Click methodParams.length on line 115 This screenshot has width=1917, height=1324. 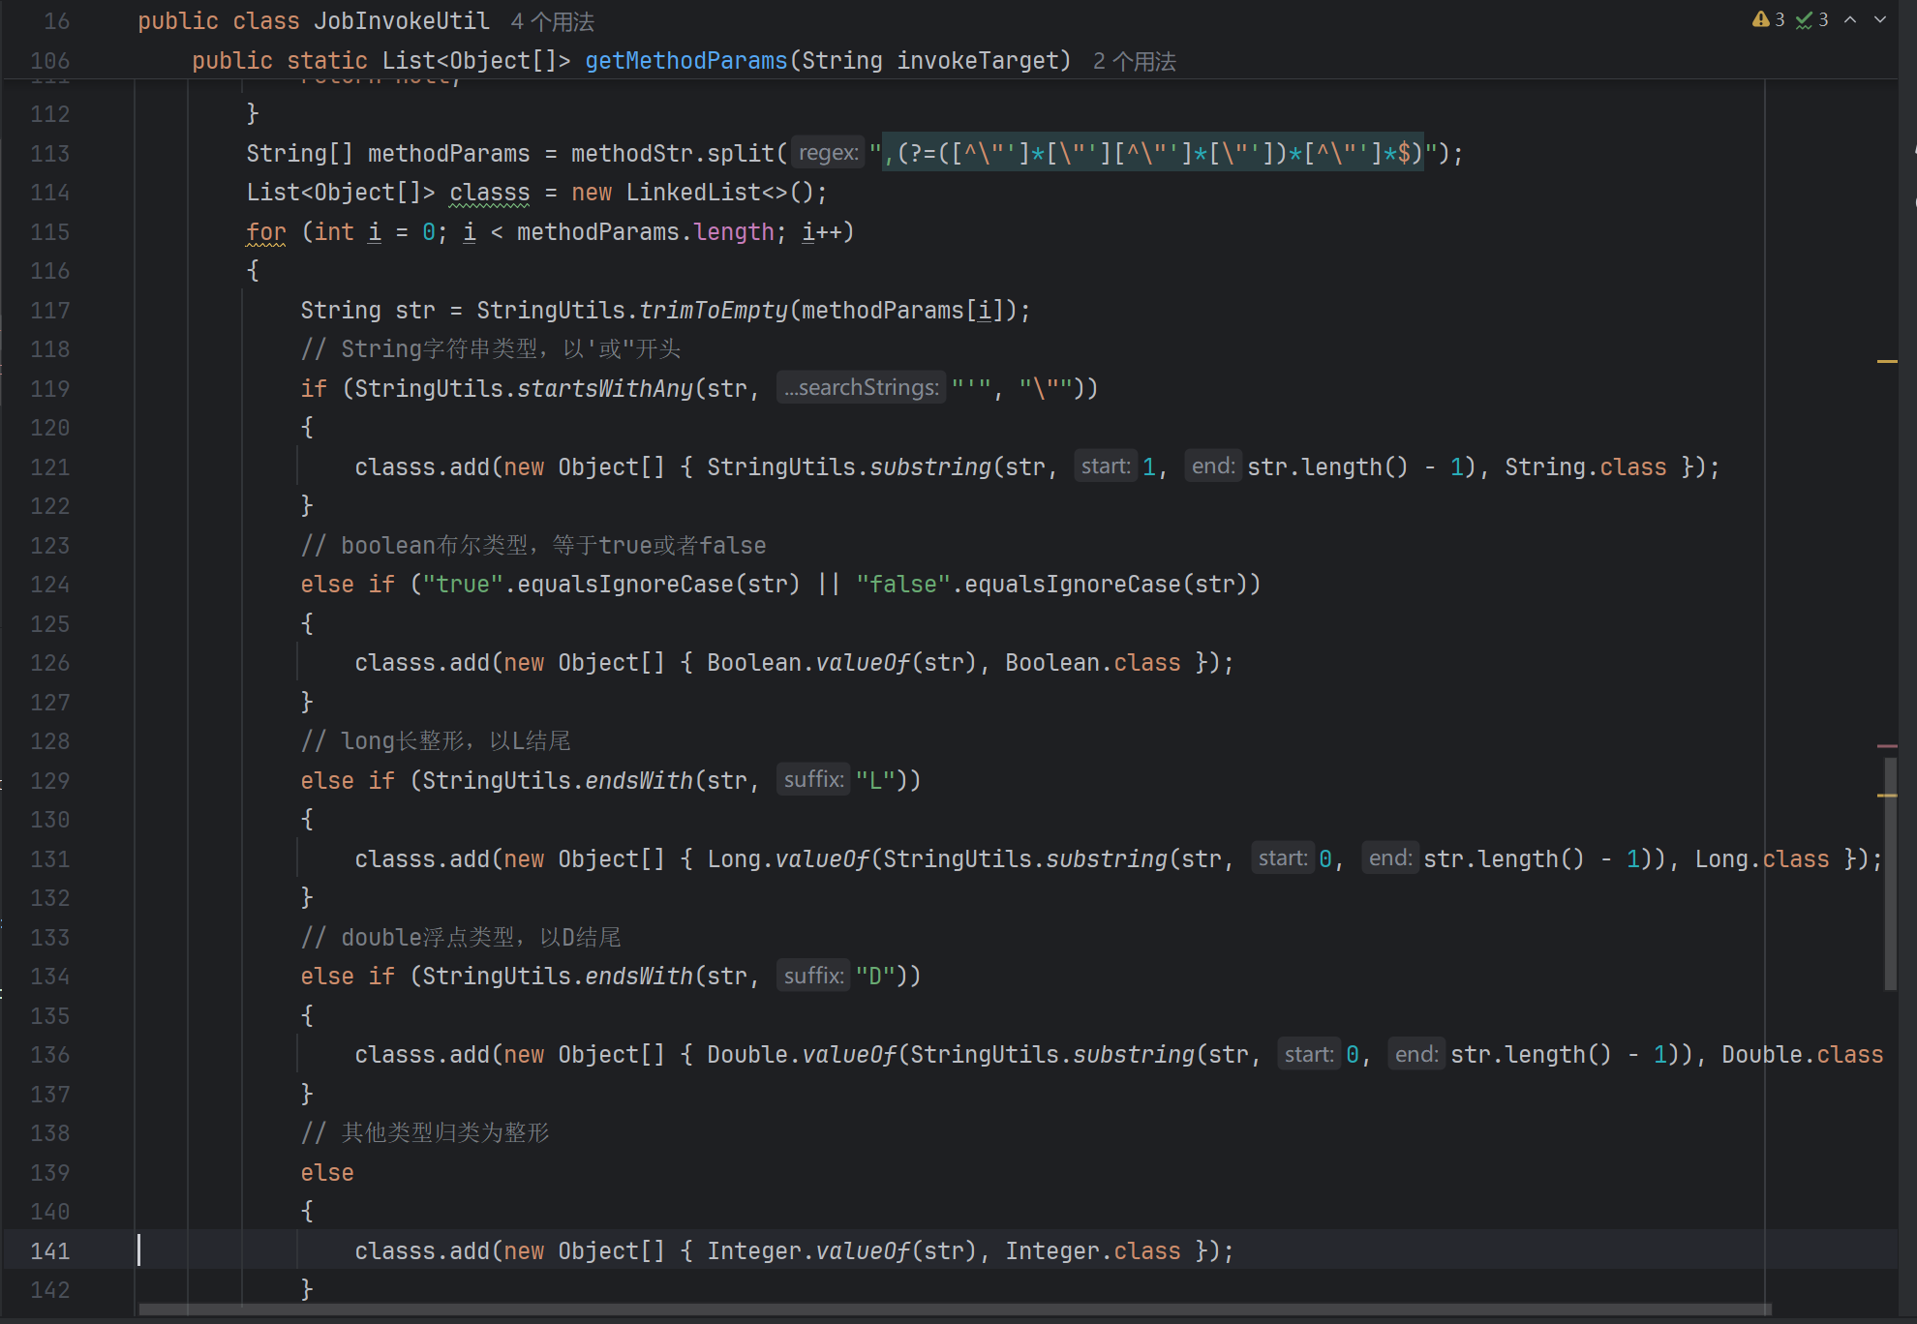(x=645, y=232)
